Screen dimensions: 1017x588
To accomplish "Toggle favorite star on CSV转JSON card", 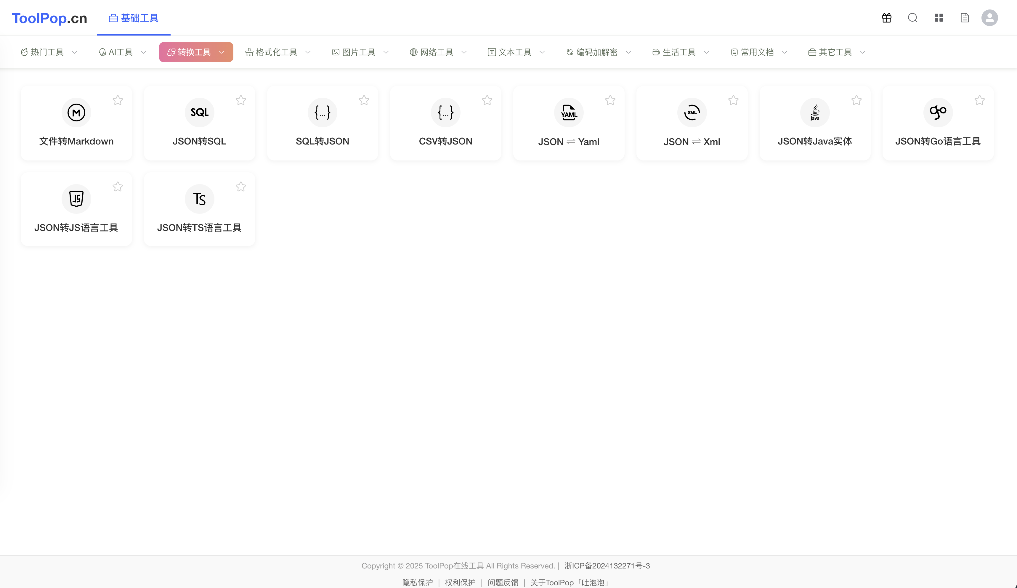I will (x=487, y=100).
